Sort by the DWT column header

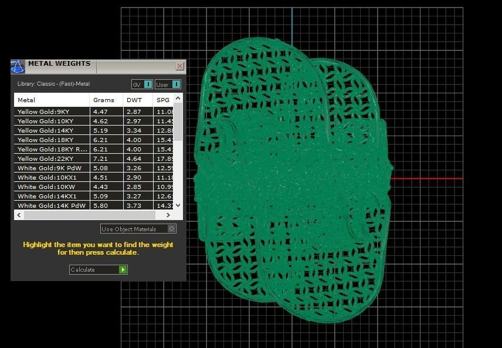point(138,100)
